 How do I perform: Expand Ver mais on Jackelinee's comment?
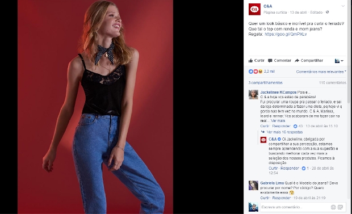pos(278,120)
